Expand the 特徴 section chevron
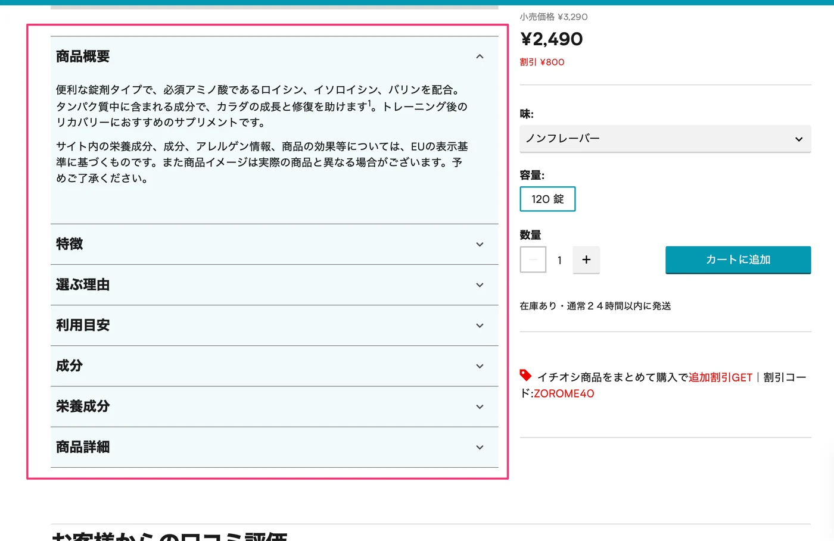The width and height of the screenshot is (834, 541). pyautogui.click(x=480, y=245)
